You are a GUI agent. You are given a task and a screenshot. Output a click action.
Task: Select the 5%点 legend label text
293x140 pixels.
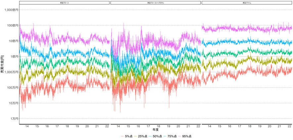tap(129, 136)
